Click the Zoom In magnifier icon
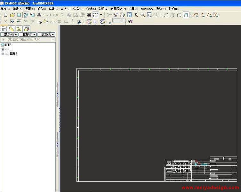The height and width of the screenshot is (192, 241). click(x=136, y=15)
